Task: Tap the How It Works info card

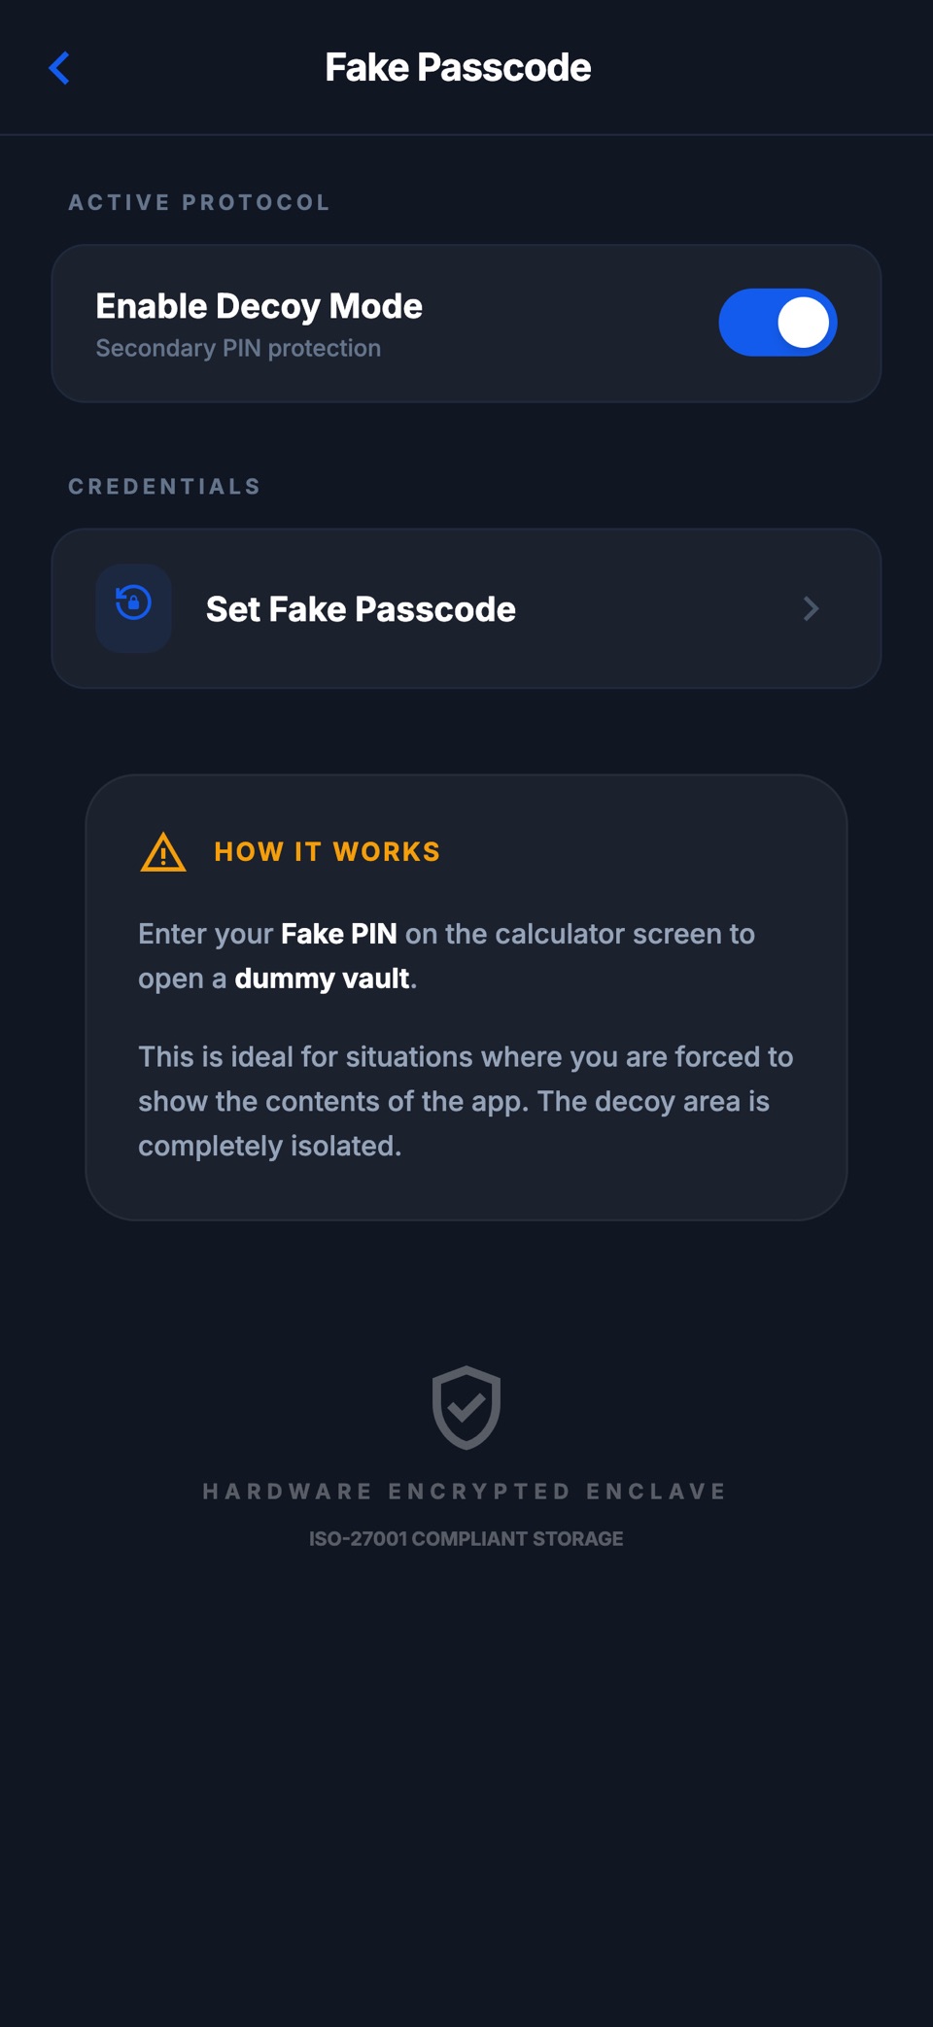Action: pos(466,997)
